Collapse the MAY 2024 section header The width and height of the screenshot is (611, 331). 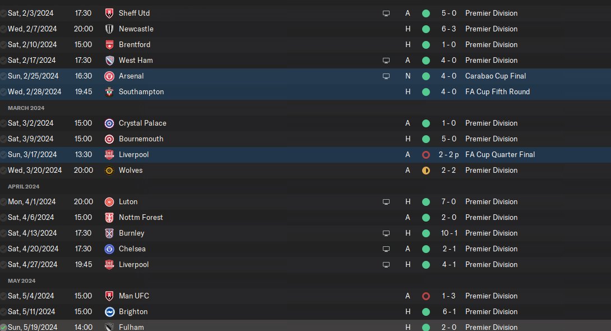21,281
